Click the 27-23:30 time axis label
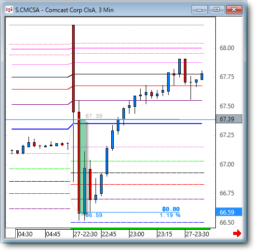 tap(197, 234)
